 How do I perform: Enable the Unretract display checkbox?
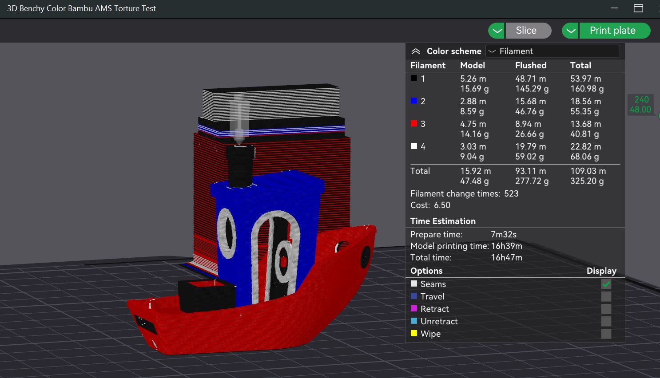[x=606, y=321]
